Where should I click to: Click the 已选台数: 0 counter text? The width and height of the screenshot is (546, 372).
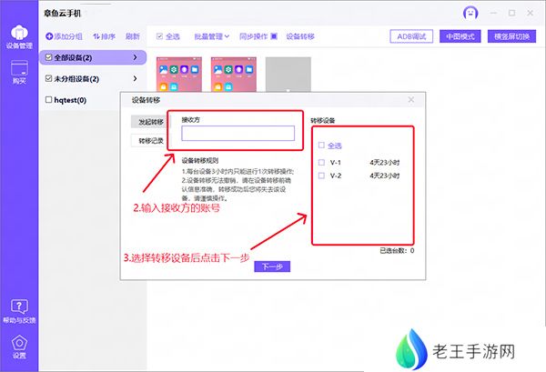[x=397, y=250]
